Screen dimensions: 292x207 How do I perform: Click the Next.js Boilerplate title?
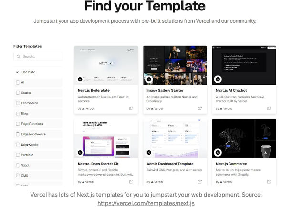94,90
